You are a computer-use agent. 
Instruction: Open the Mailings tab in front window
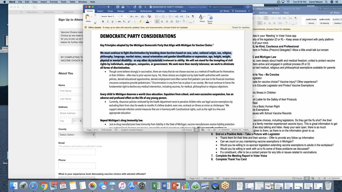[x=161, y=11]
